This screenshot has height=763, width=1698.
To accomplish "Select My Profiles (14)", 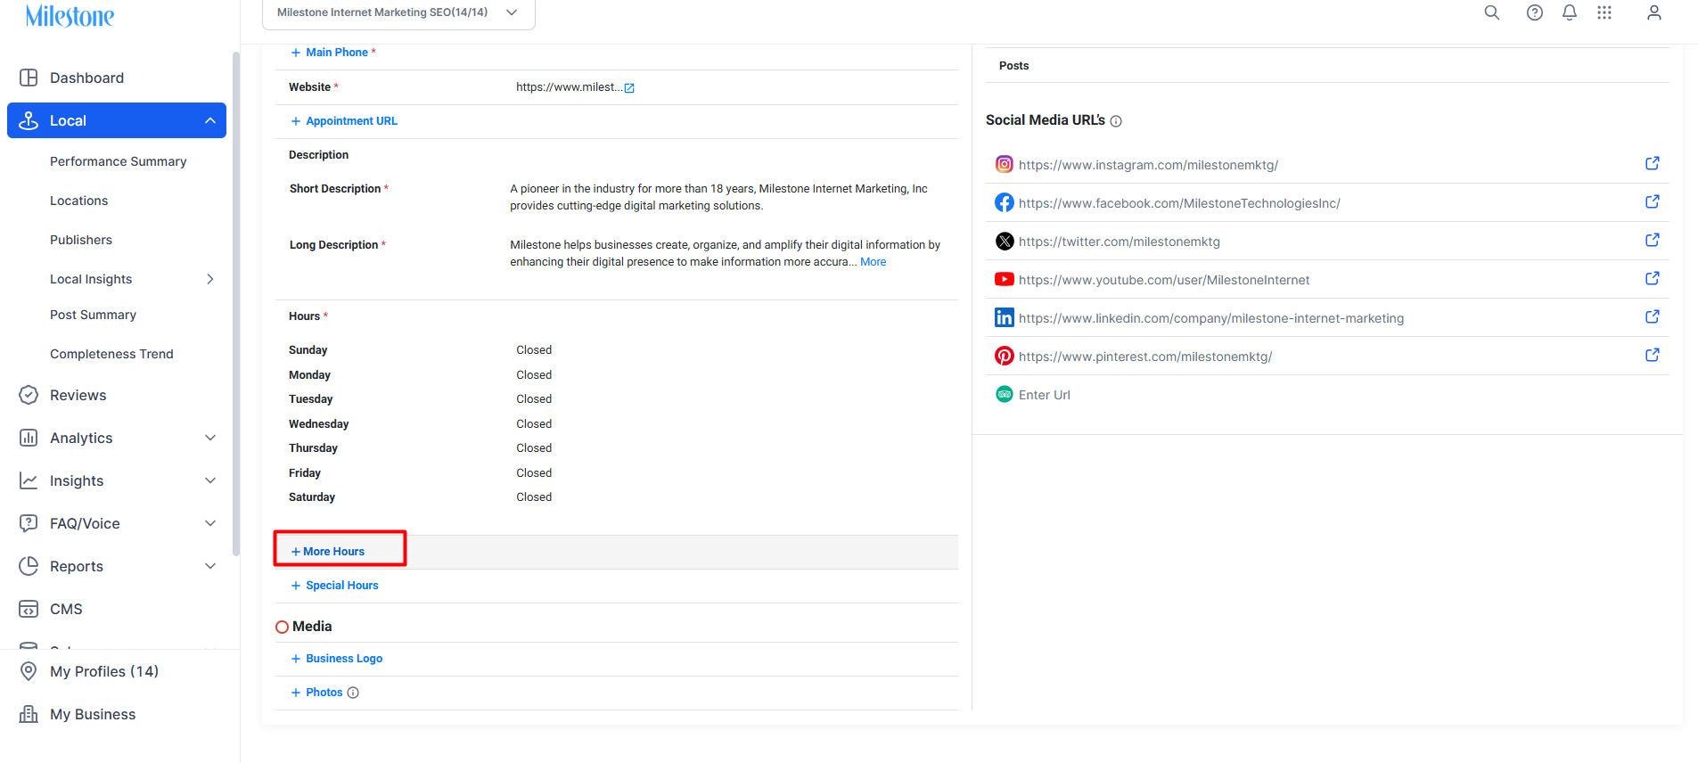I will pos(104,671).
